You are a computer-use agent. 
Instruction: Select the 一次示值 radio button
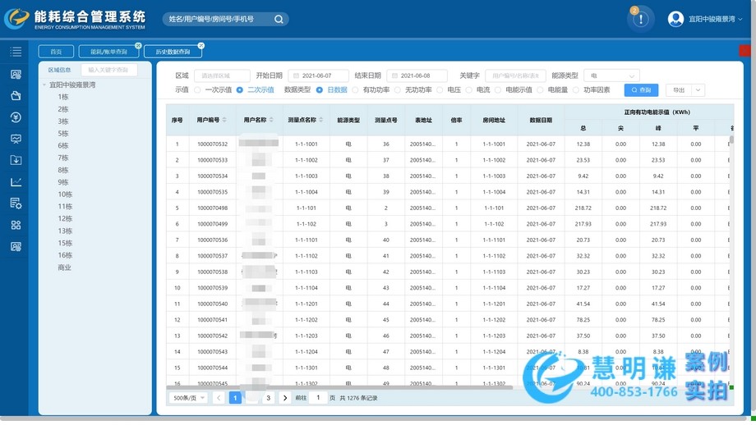(x=198, y=90)
